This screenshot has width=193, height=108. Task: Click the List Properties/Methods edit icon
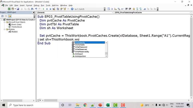pyautogui.click(x=109, y=9)
